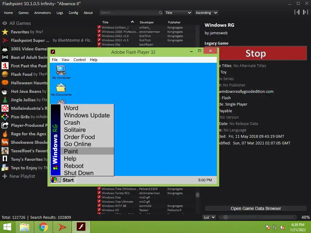
Task: Click New Playlist plus button
Action: coord(5,176)
